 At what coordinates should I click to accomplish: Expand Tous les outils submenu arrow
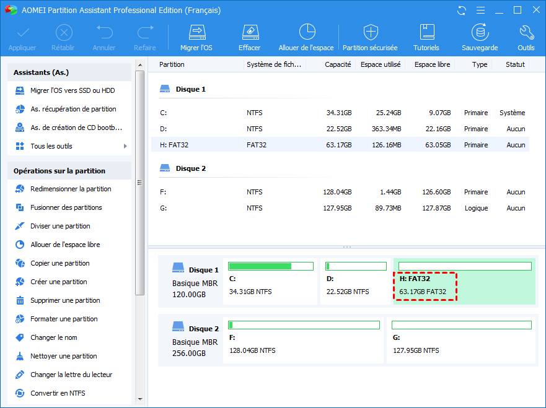click(x=125, y=146)
